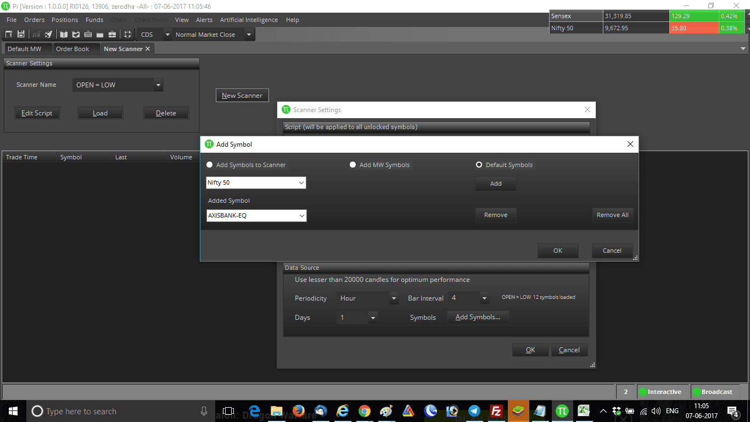Open the Nifty 50 symbol list dropdown
The height and width of the screenshot is (422, 750).
(301, 182)
